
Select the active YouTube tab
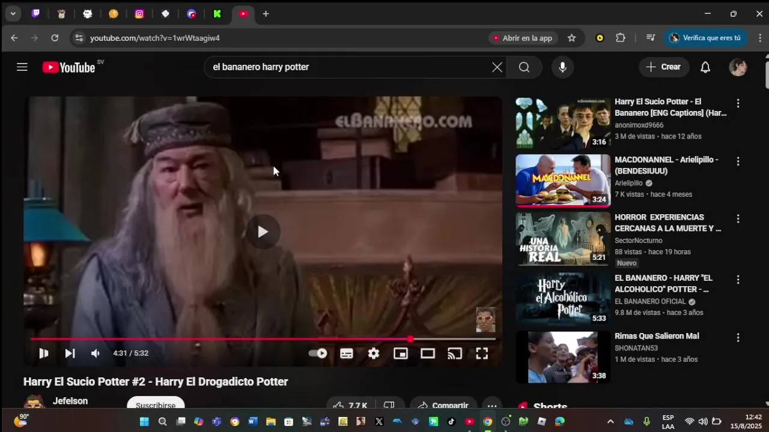[x=243, y=14]
